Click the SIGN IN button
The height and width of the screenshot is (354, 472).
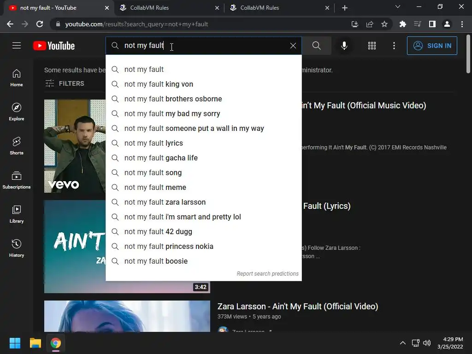[432, 46]
